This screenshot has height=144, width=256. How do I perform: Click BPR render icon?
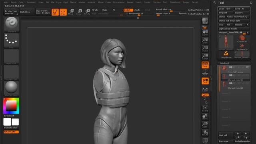[205, 21]
